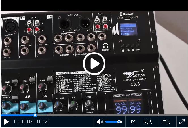Open the 默认 quality selector

tap(148, 122)
